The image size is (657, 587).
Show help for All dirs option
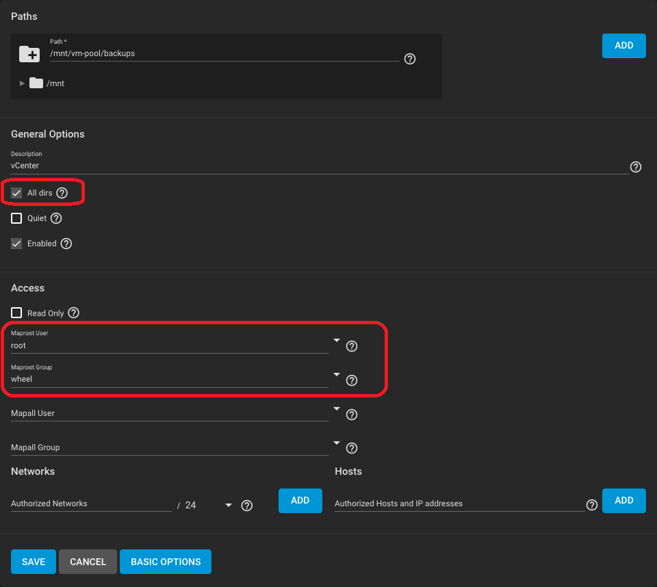click(x=62, y=194)
